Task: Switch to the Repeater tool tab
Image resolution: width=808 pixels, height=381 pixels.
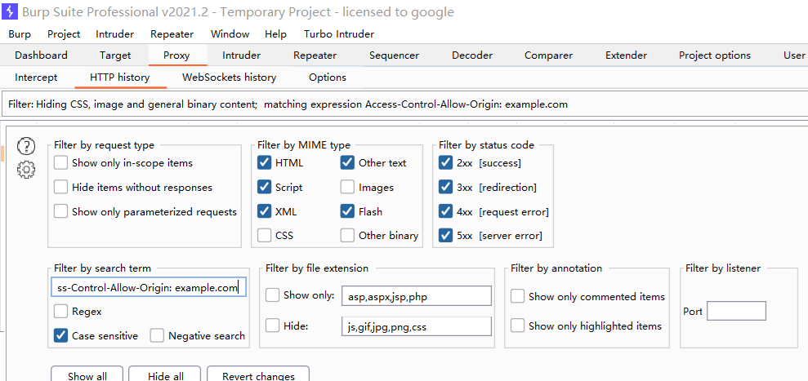Action: (x=315, y=55)
